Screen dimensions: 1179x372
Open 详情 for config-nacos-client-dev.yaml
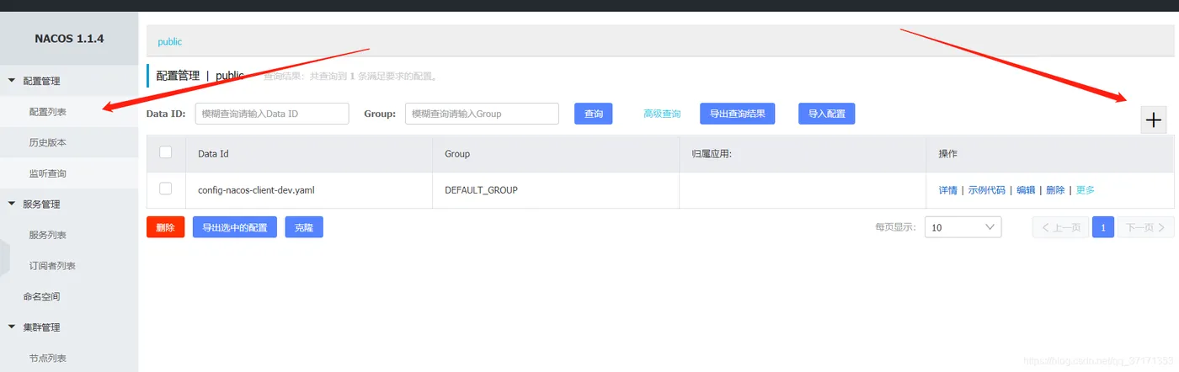[x=948, y=190]
